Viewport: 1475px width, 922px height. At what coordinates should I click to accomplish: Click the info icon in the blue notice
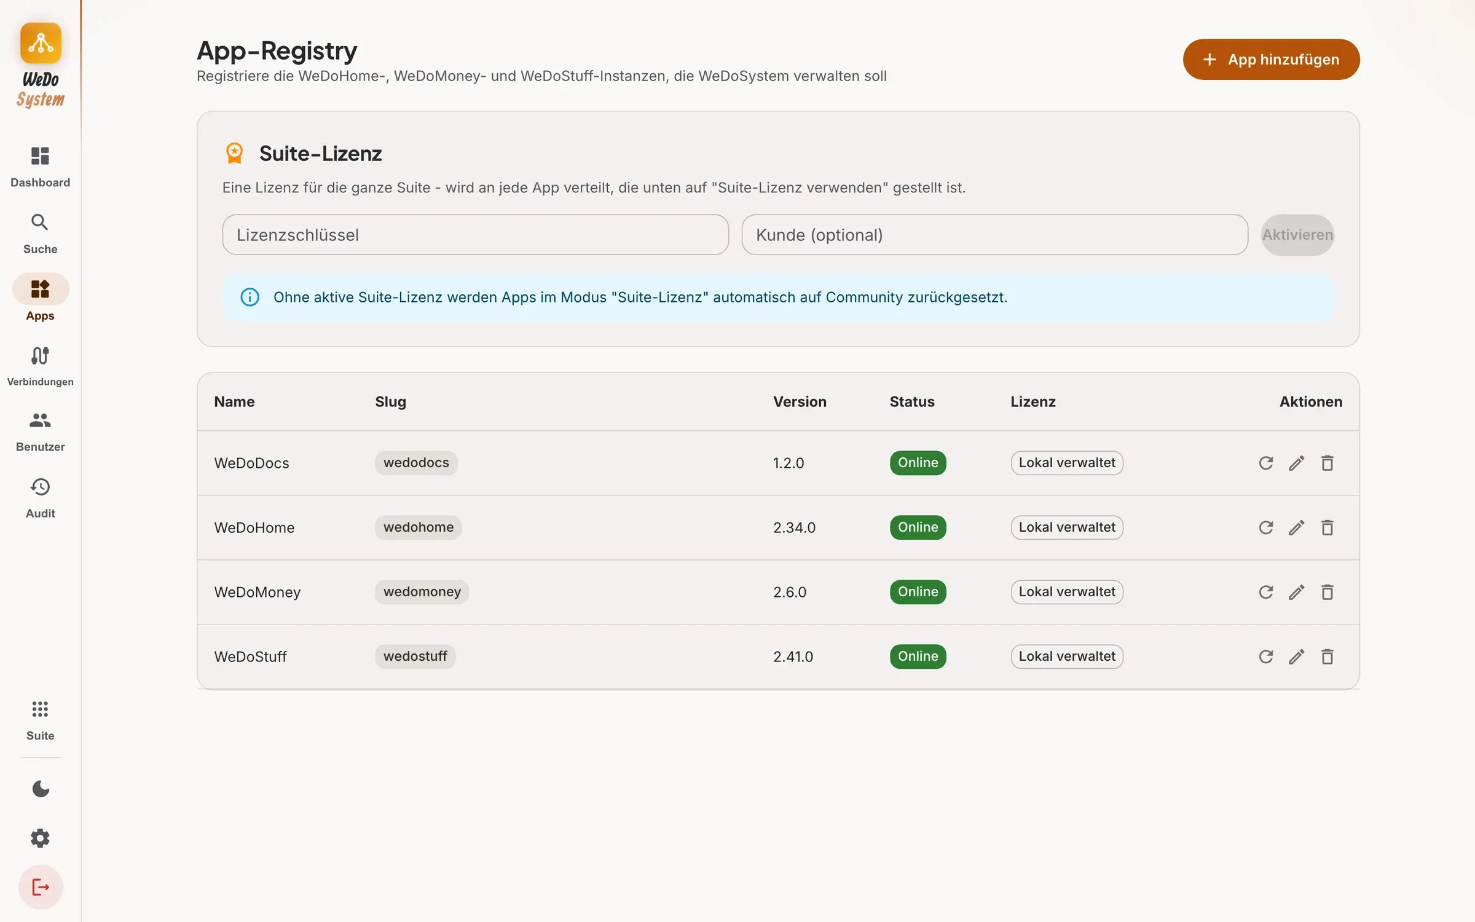click(250, 297)
